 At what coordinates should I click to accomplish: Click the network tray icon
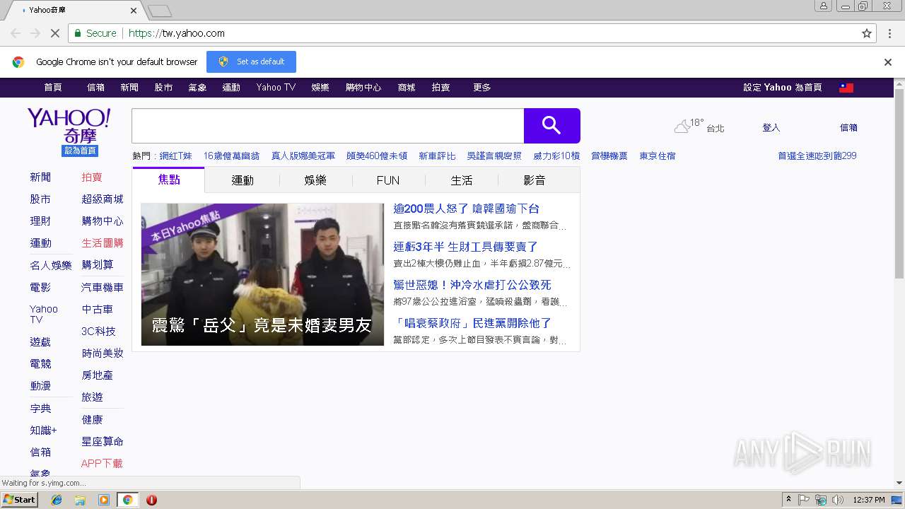coord(821,500)
